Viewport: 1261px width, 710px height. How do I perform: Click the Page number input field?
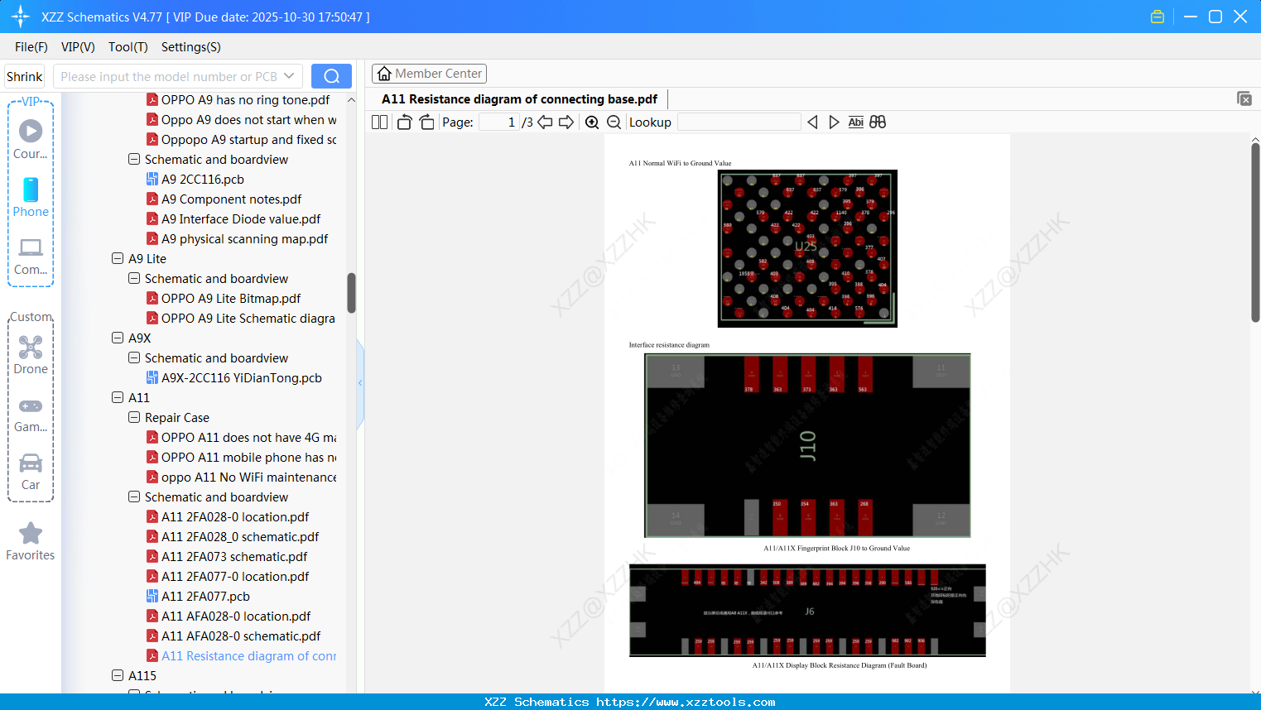(x=499, y=122)
